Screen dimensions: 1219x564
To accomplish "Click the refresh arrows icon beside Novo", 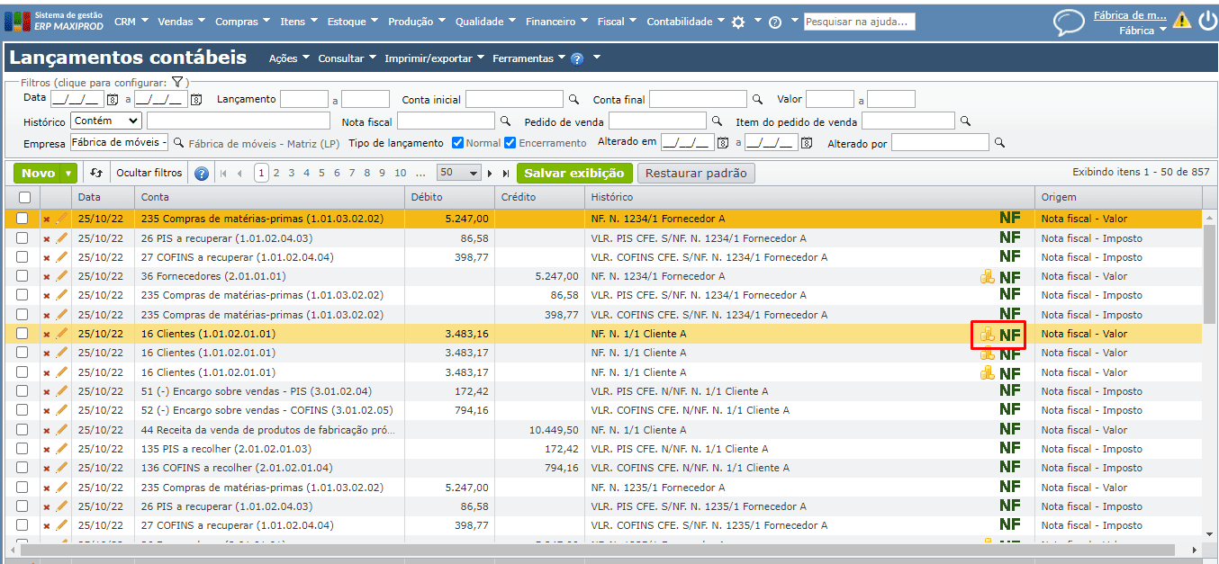I will pyautogui.click(x=96, y=173).
